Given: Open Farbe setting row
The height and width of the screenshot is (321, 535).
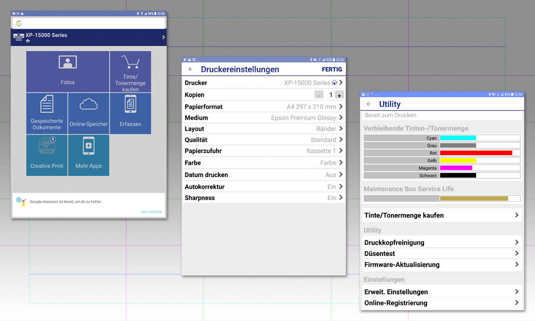Looking at the screenshot, I should 264,163.
